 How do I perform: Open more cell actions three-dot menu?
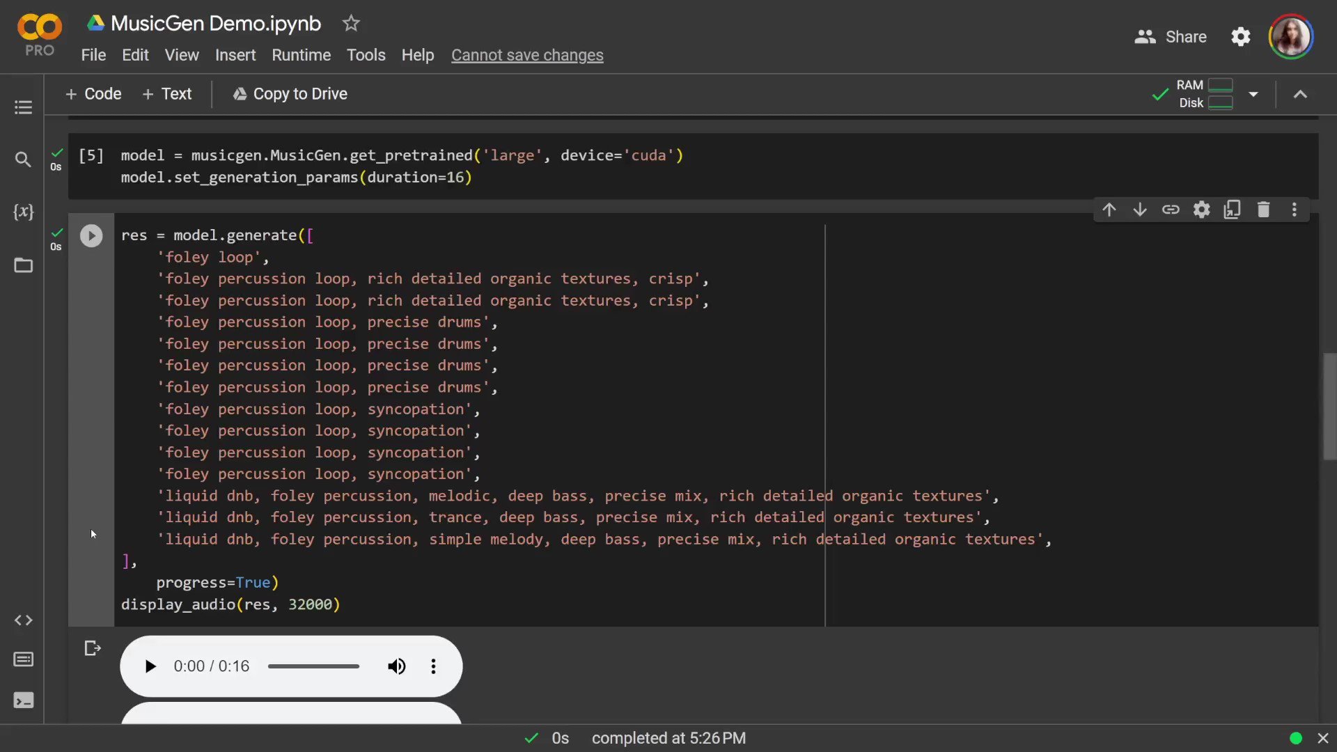point(1294,210)
